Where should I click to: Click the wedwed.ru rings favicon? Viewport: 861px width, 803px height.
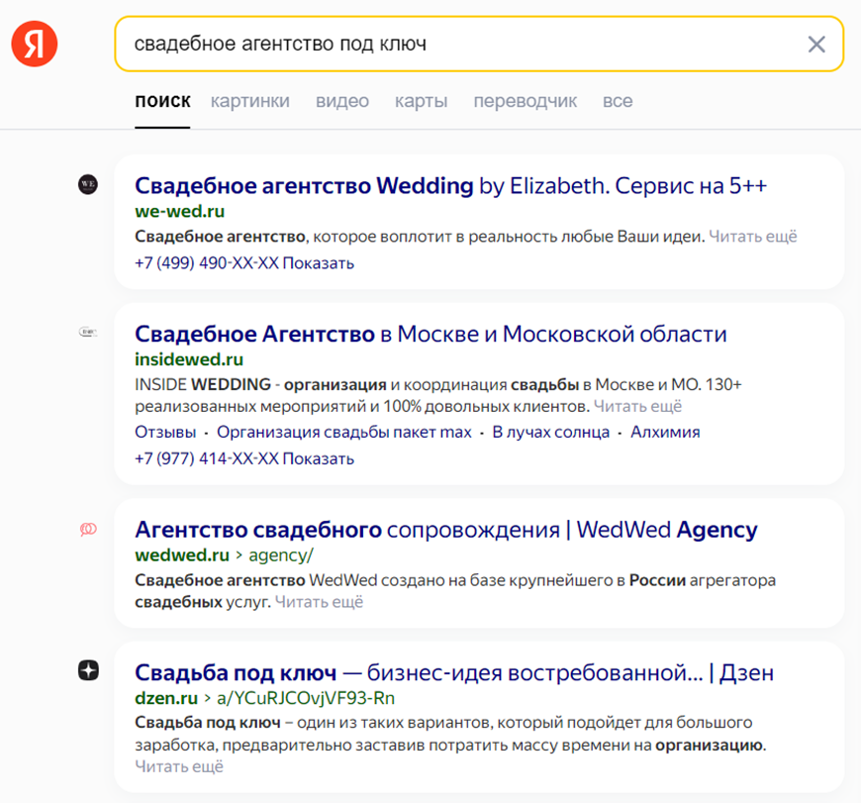(x=88, y=530)
